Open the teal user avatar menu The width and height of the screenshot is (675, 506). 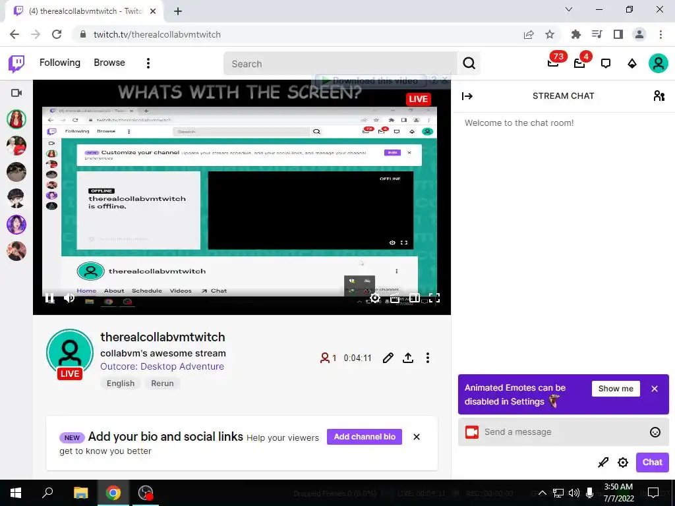[659, 63]
